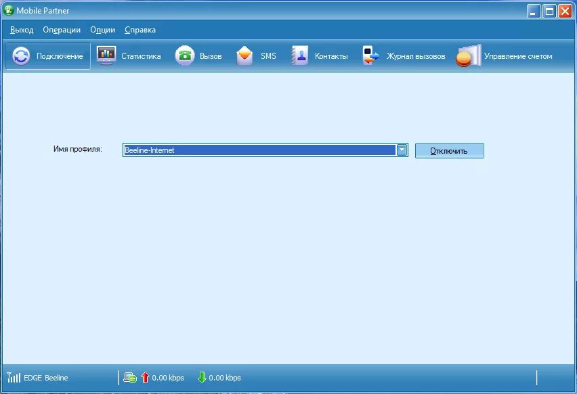Open the Операции menu

click(62, 30)
